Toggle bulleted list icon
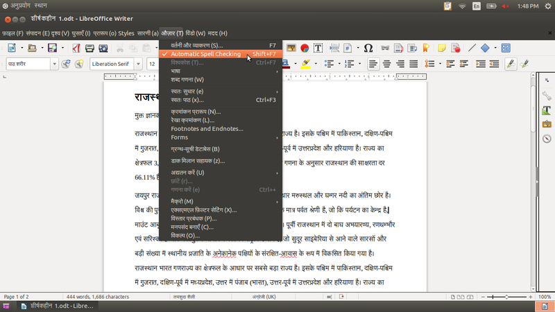Screen dimensions: 555x312 [329, 64]
